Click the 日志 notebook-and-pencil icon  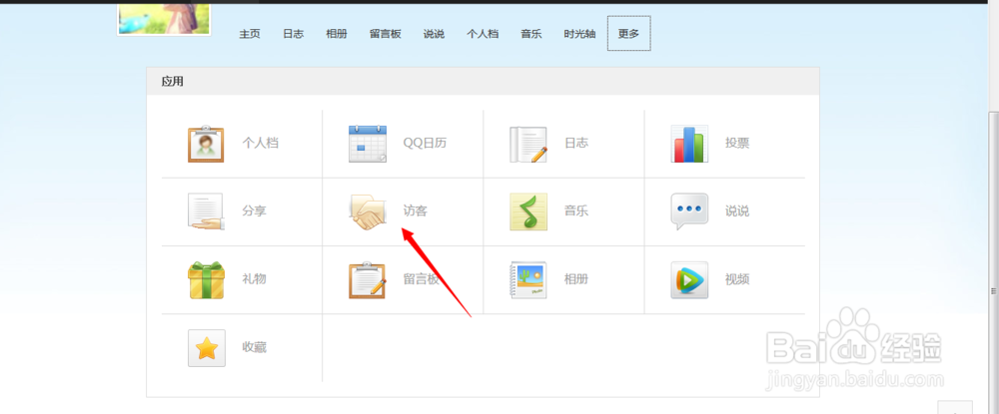(x=528, y=144)
